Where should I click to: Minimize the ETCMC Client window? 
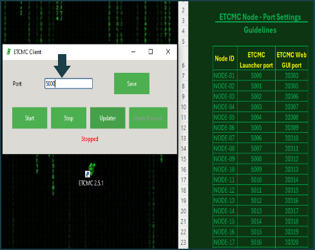coord(133,52)
